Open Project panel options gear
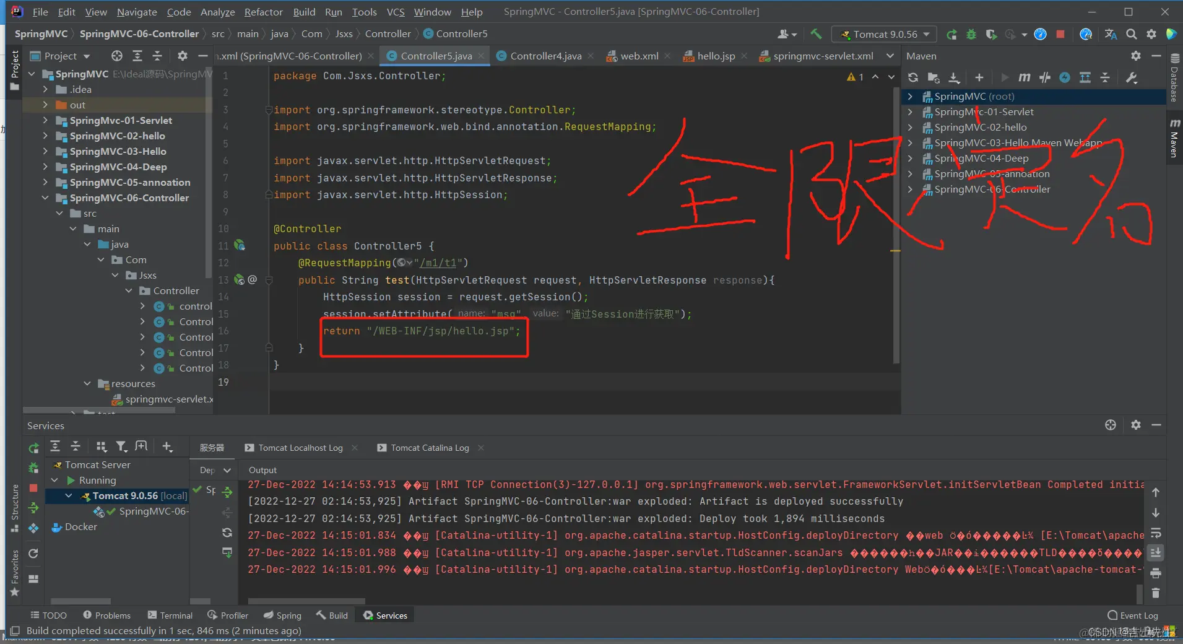Screen dimensions: 1183x644 pos(182,56)
